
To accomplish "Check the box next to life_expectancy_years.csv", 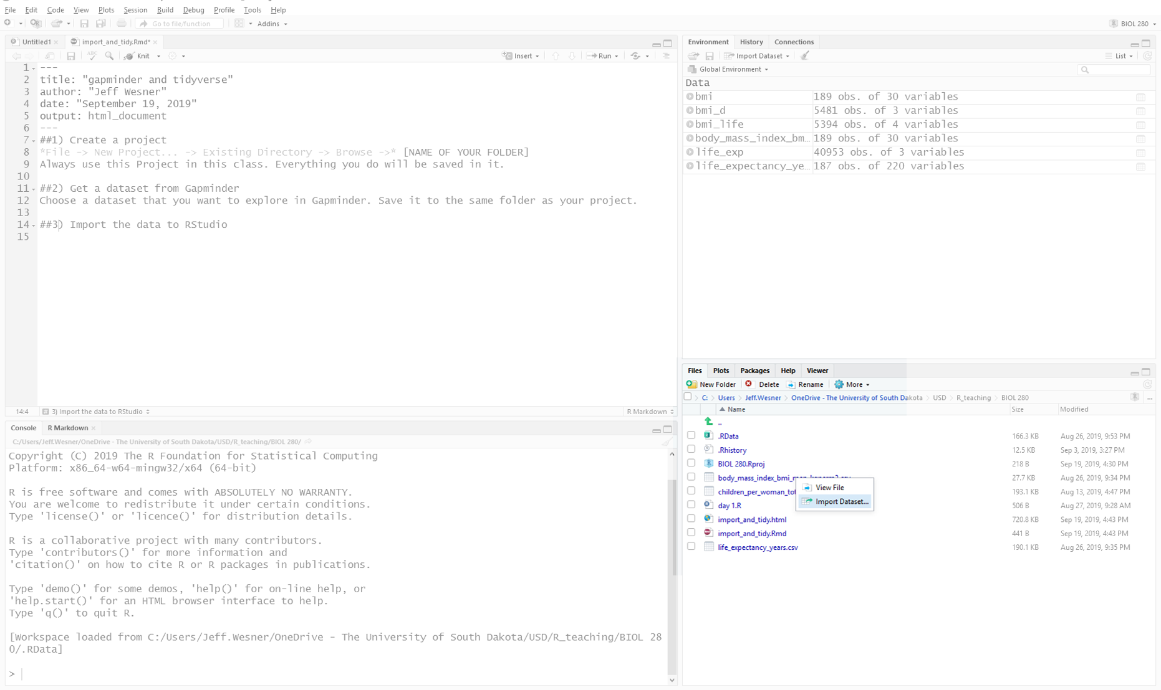I will 691,547.
